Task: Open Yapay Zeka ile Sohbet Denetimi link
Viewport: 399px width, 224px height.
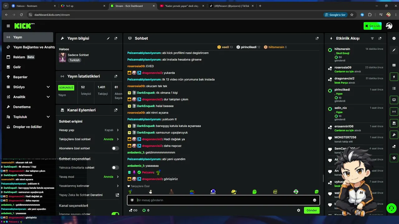Action: click(89, 195)
